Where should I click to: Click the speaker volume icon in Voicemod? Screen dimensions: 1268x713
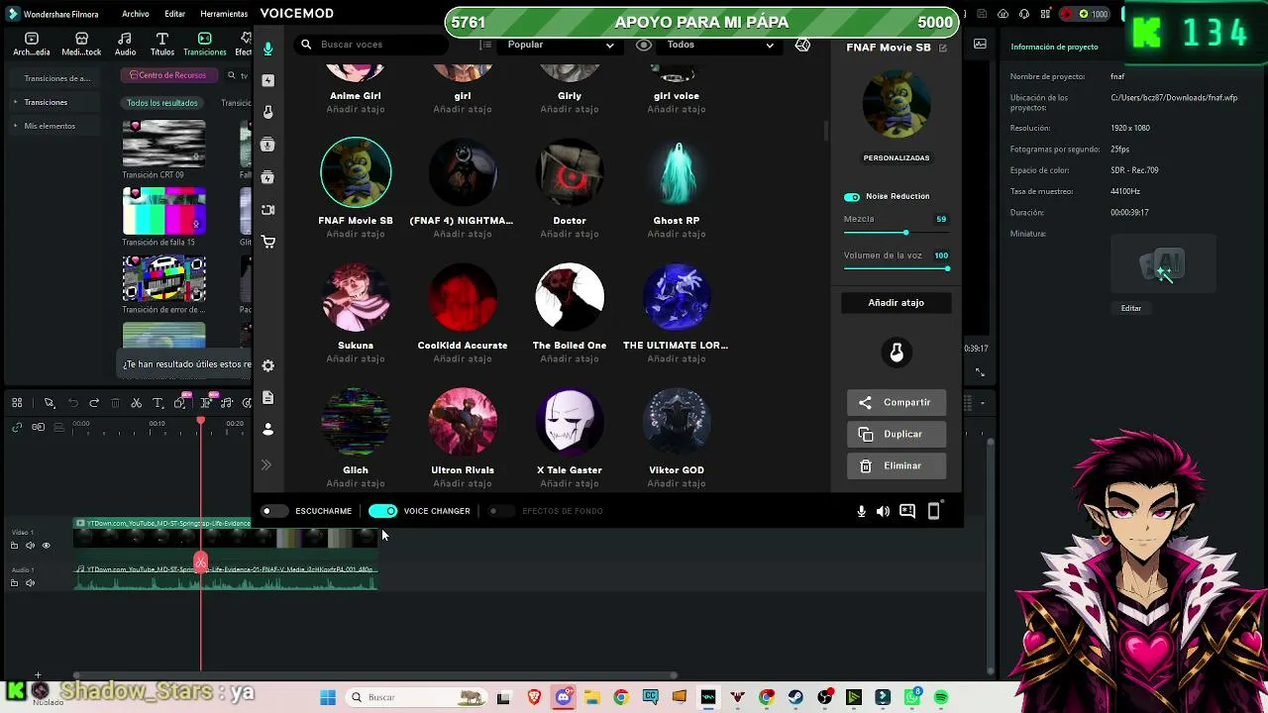pyautogui.click(x=883, y=511)
